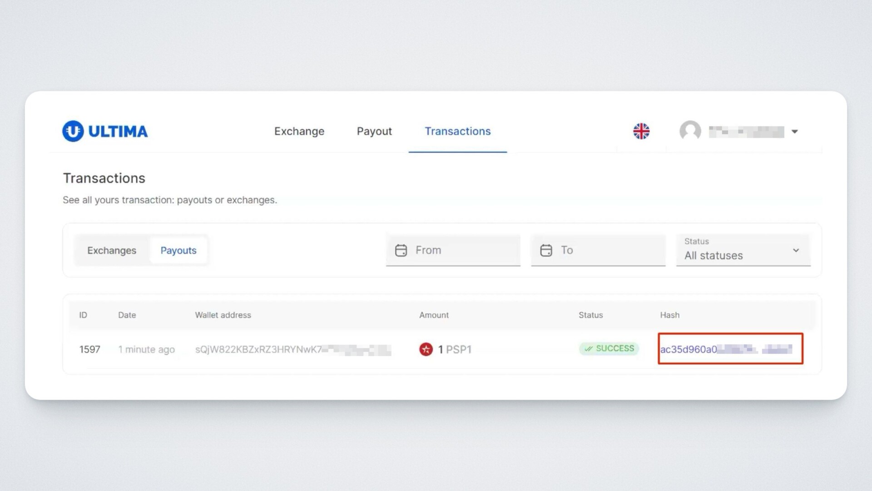
Task: Click the Ultima logo icon
Action: click(73, 131)
